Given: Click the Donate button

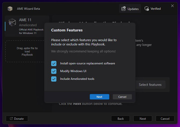Looking at the screenshot, I should tap(17, 119).
